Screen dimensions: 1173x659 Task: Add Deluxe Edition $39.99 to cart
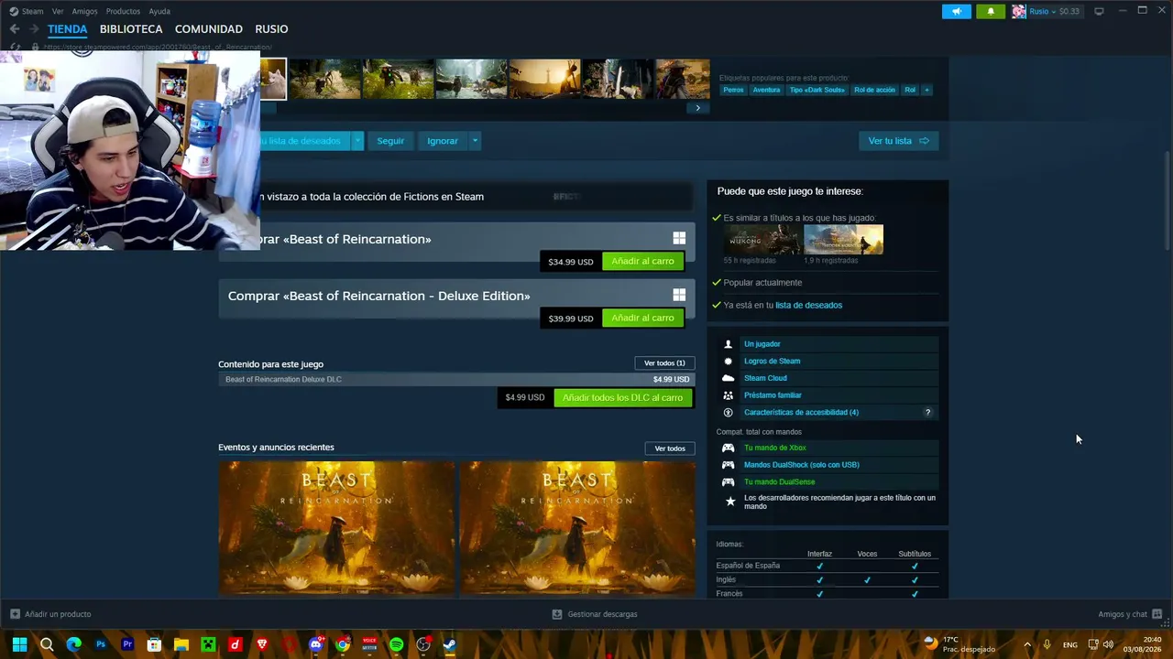[x=642, y=319]
